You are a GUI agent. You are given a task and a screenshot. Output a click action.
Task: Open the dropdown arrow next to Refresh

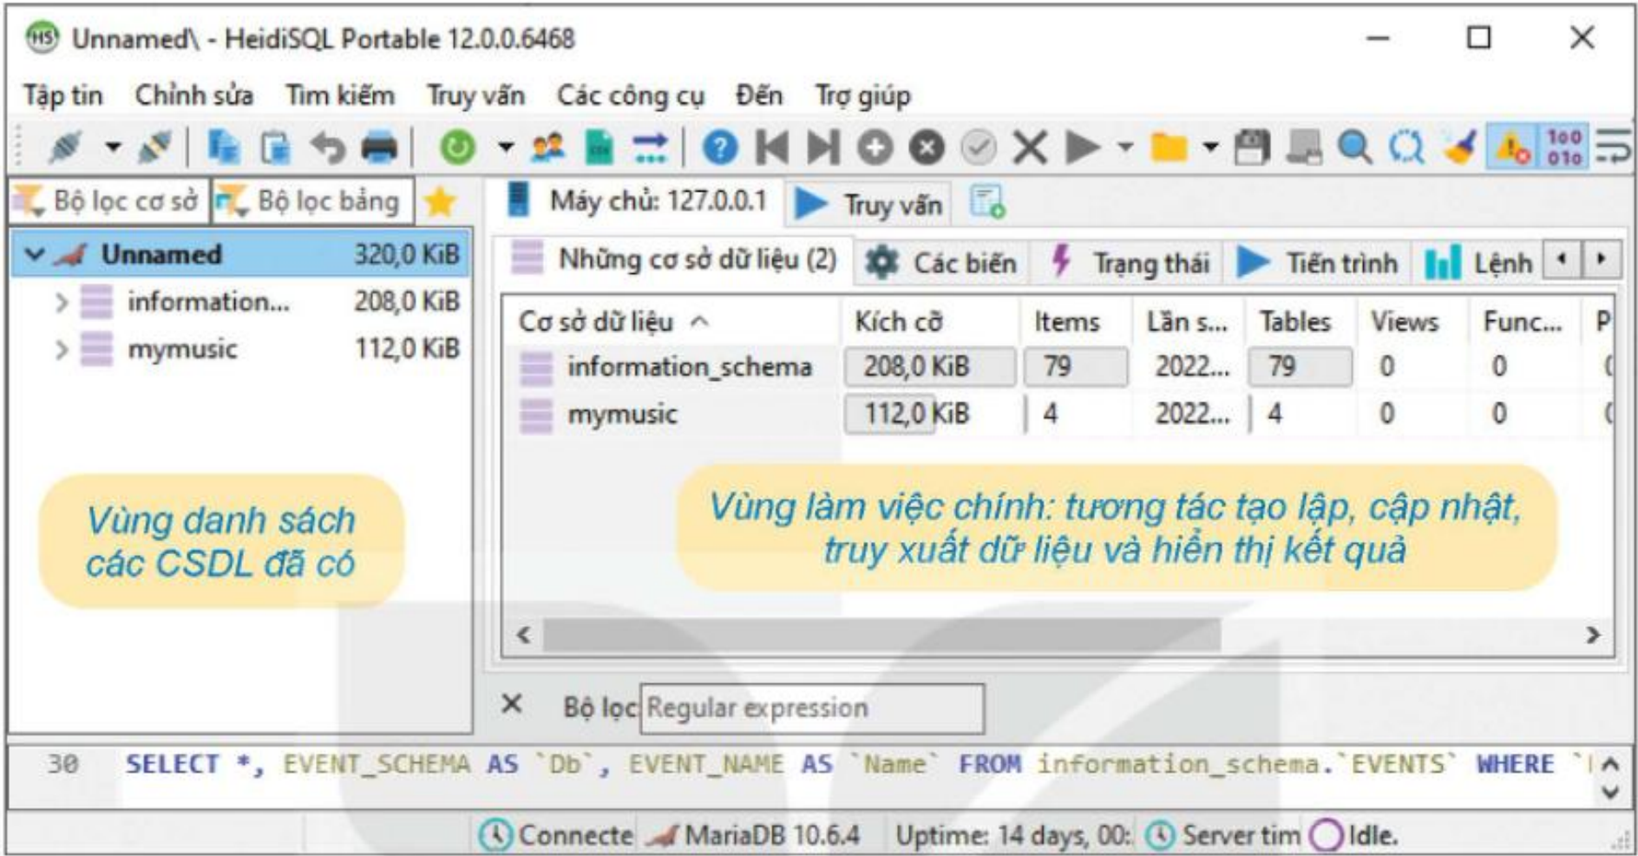click(x=506, y=147)
